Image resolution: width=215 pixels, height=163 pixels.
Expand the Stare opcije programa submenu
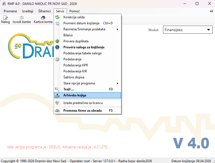(87, 83)
